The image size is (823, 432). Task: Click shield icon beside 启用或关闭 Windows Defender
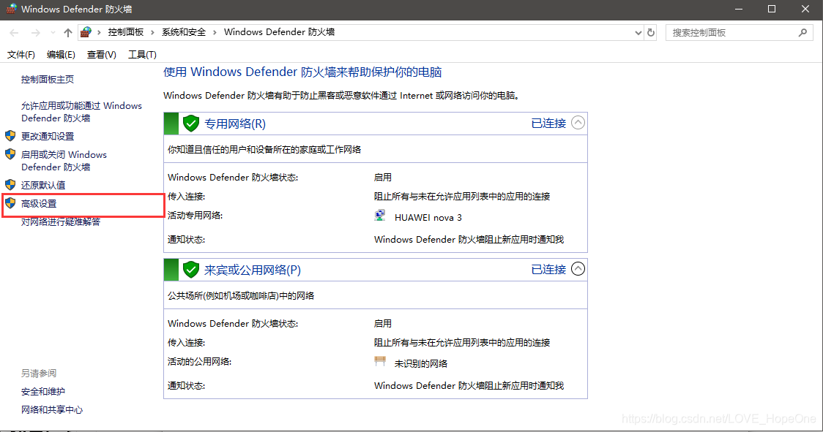[10, 154]
